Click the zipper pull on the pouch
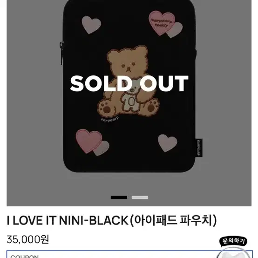Image resolution: width=258 pixels, height=258 pixels. 61,53
